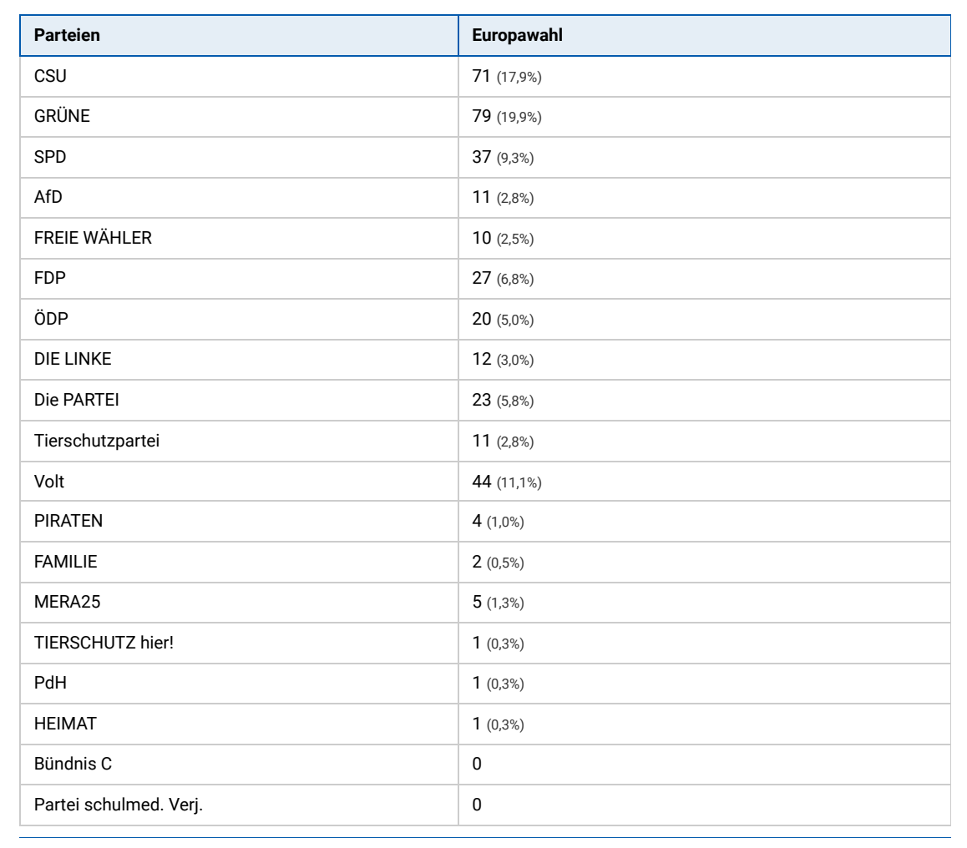
Task: Select the Volt party name cell
Action: [x=240, y=482]
